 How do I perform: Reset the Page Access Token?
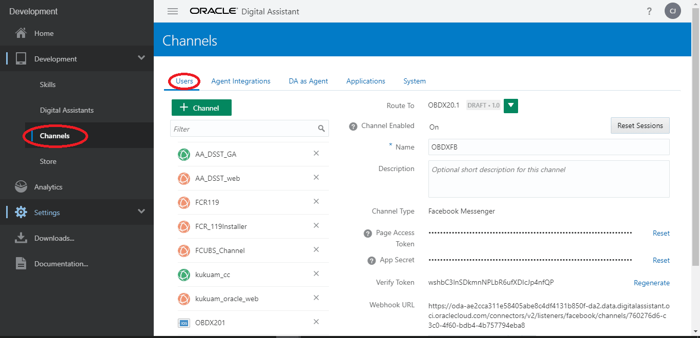click(661, 233)
